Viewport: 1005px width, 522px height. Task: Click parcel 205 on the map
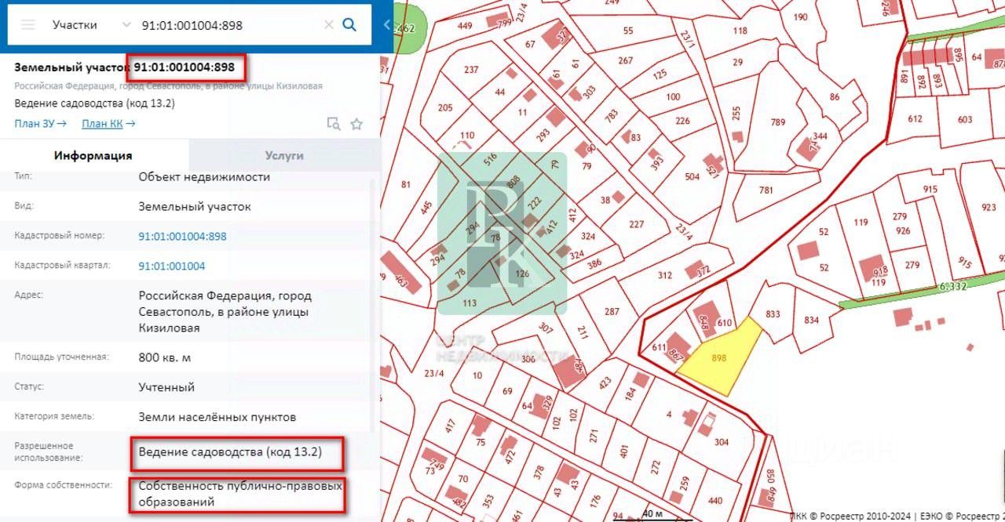pos(445,107)
